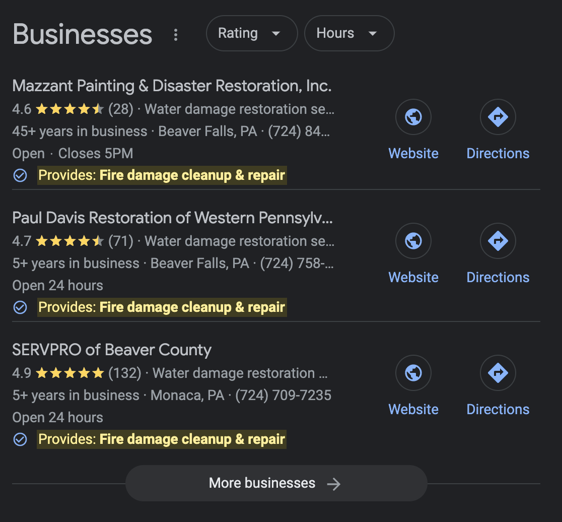Click the globe website icon for Mazzant Painting
The width and height of the screenshot is (562, 522).
[x=413, y=117]
